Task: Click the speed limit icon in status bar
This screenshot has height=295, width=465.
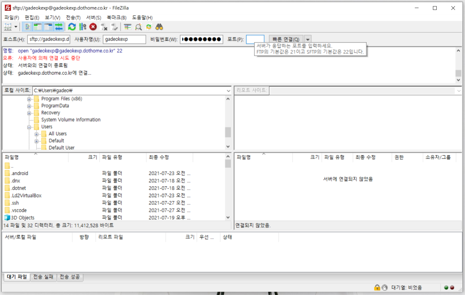Action: tap(384, 287)
